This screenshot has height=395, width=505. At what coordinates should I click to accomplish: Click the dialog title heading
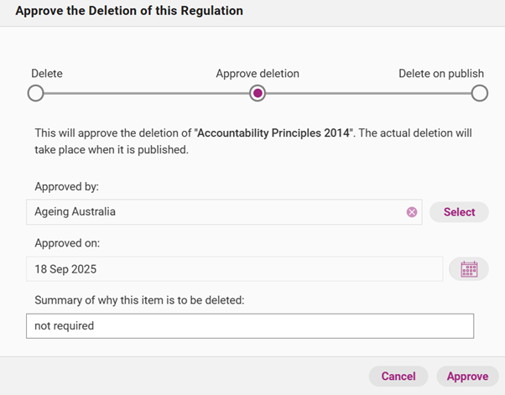point(129,12)
